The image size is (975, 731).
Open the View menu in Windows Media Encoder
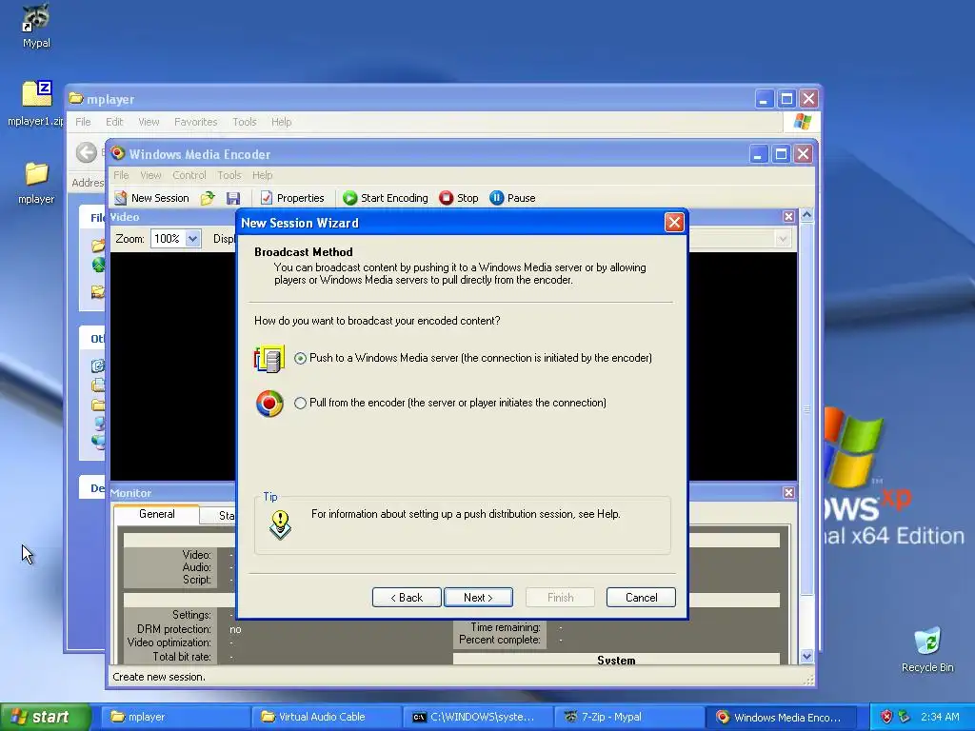click(x=150, y=175)
